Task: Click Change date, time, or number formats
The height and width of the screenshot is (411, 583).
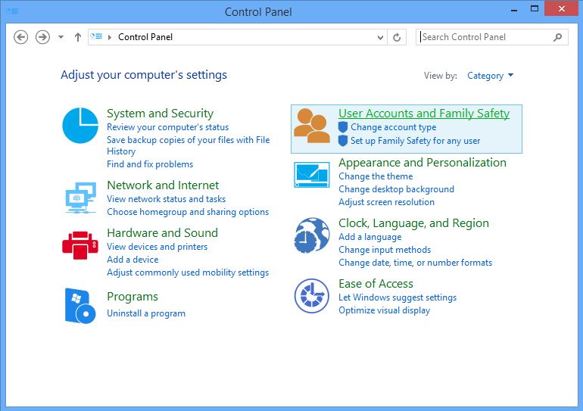Action: [416, 263]
